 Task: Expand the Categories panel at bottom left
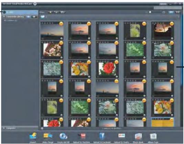(x=4, y=128)
